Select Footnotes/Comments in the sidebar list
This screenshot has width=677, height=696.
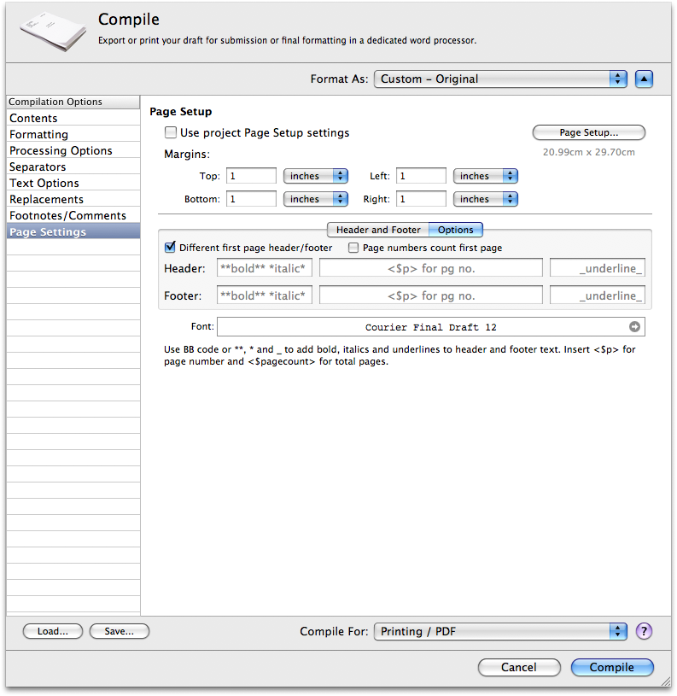tap(67, 215)
